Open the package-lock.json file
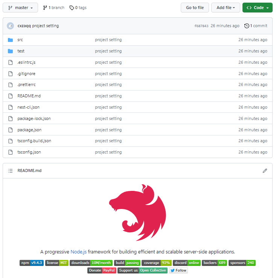Screen dimensions: 276x278 coord(34,118)
